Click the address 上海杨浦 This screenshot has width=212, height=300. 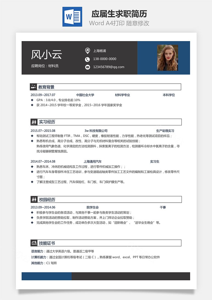99,51
